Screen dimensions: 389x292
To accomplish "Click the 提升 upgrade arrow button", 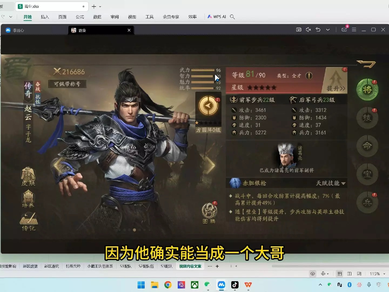I will (336, 81).
